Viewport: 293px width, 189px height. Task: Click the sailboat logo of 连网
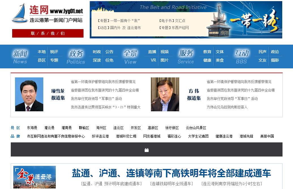click(x=20, y=14)
